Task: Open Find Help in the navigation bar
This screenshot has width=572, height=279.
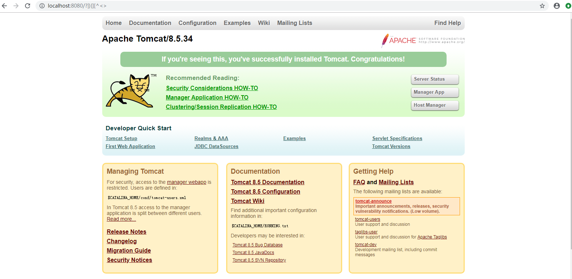Action: (448, 23)
